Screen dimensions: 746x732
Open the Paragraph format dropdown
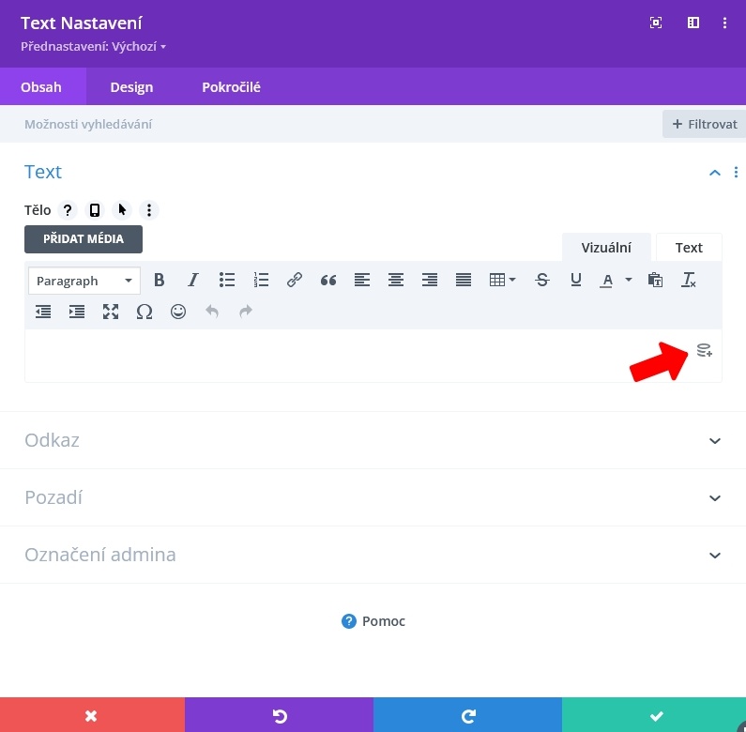click(x=84, y=281)
